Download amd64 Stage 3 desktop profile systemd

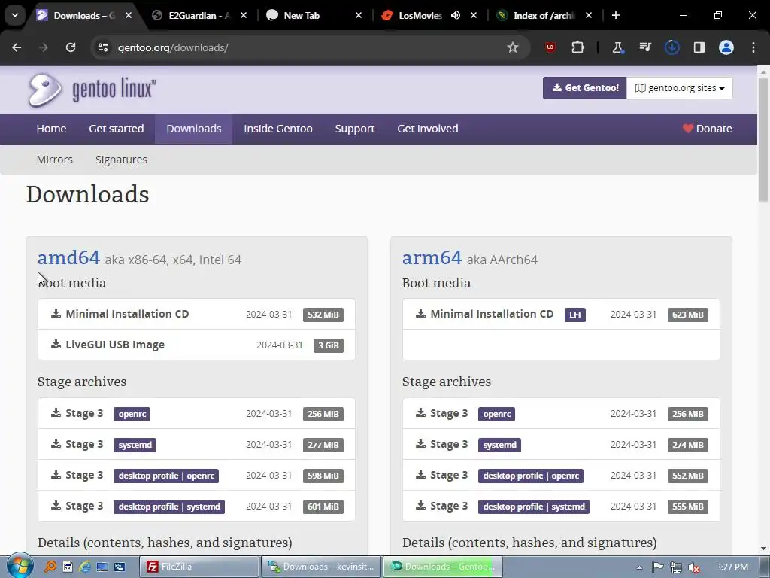[x=196, y=507]
